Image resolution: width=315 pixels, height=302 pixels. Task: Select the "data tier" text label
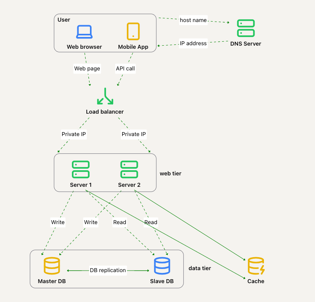[x=200, y=268]
